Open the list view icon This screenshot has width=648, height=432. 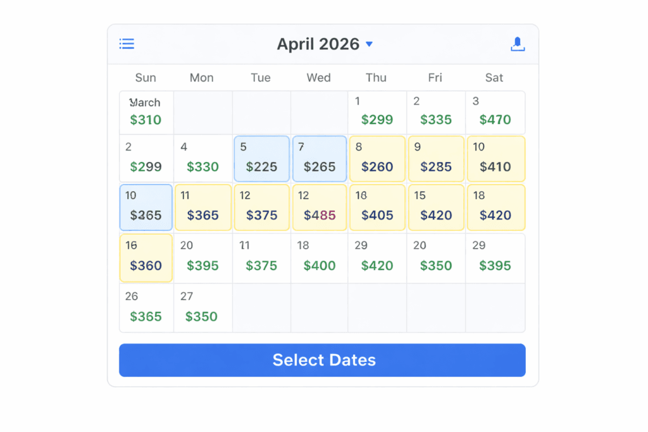point(127,44)
